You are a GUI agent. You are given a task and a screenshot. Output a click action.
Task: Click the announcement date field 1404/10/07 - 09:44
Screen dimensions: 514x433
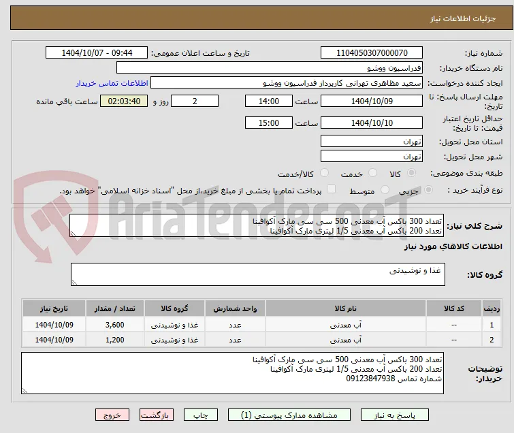[97, 53]
